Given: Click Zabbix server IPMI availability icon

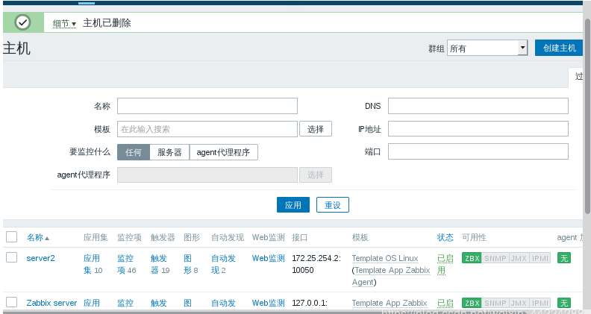Looking at the screenshot, I should coord(540,303).
